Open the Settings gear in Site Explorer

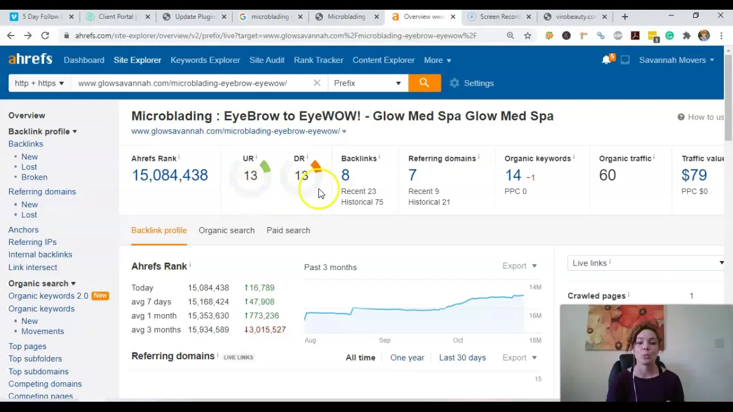pyautogui.click(x=472, y=83)
